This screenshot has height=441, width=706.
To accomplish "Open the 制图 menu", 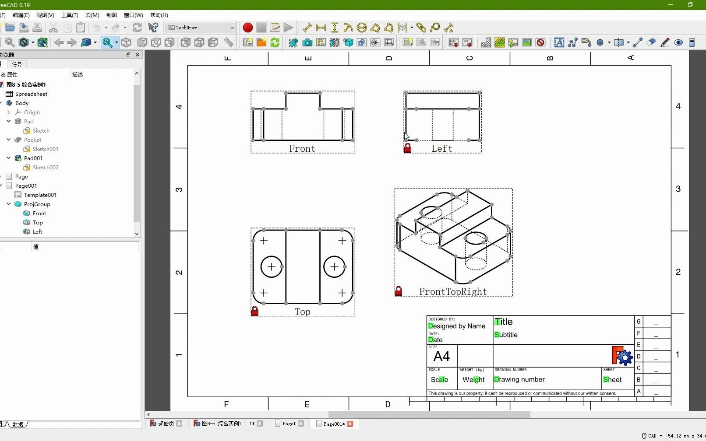I will 111,15.
